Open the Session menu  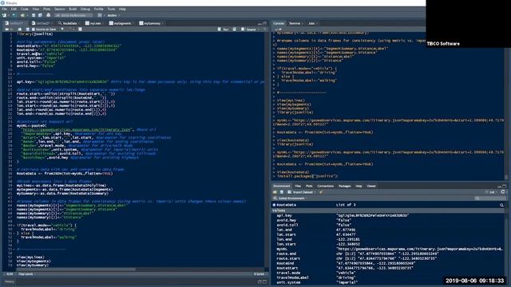[59, 9]
